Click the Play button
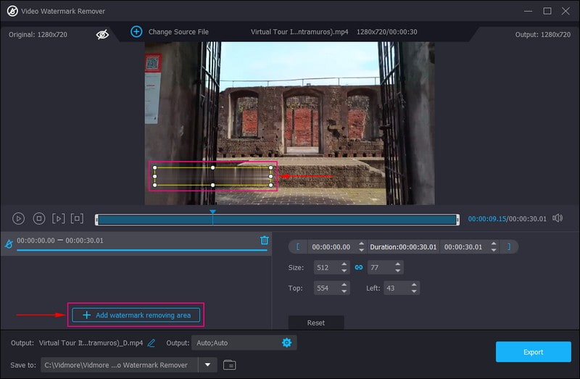The image size is (580, 379). pos(19,218)
